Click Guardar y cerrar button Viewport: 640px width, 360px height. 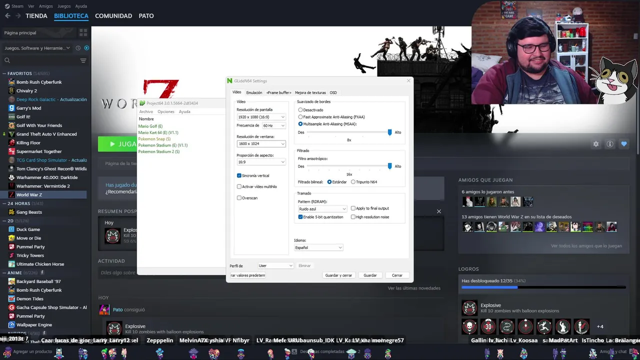coord(338,275)
